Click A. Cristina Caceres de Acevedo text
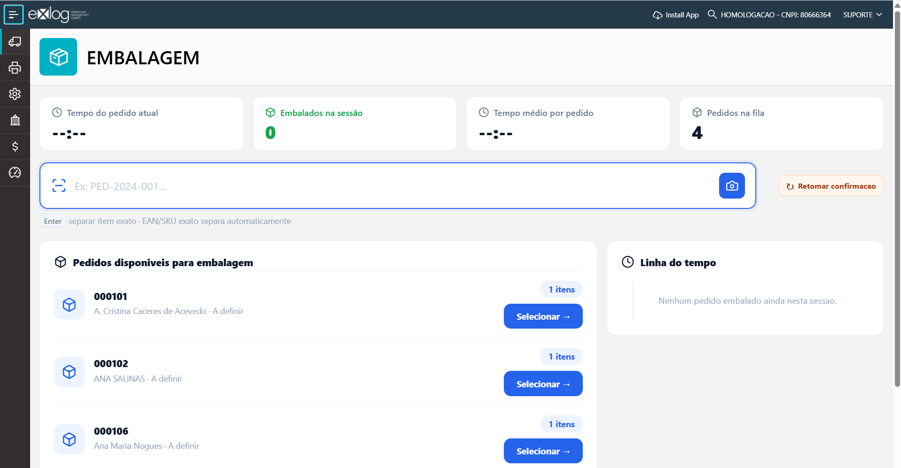Viewport: 901px width, 468px height. coord(150,311)
